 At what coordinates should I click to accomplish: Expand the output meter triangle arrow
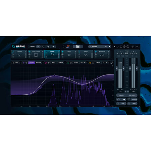[133, 51]
